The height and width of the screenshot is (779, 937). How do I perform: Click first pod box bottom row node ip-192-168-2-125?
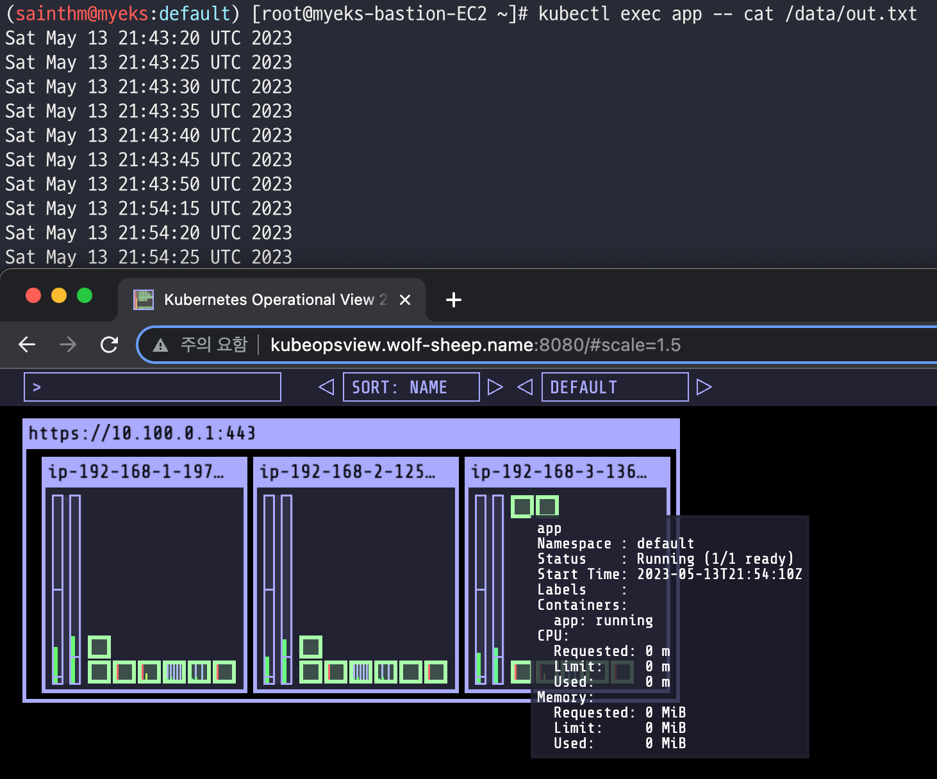pos(311,672)
